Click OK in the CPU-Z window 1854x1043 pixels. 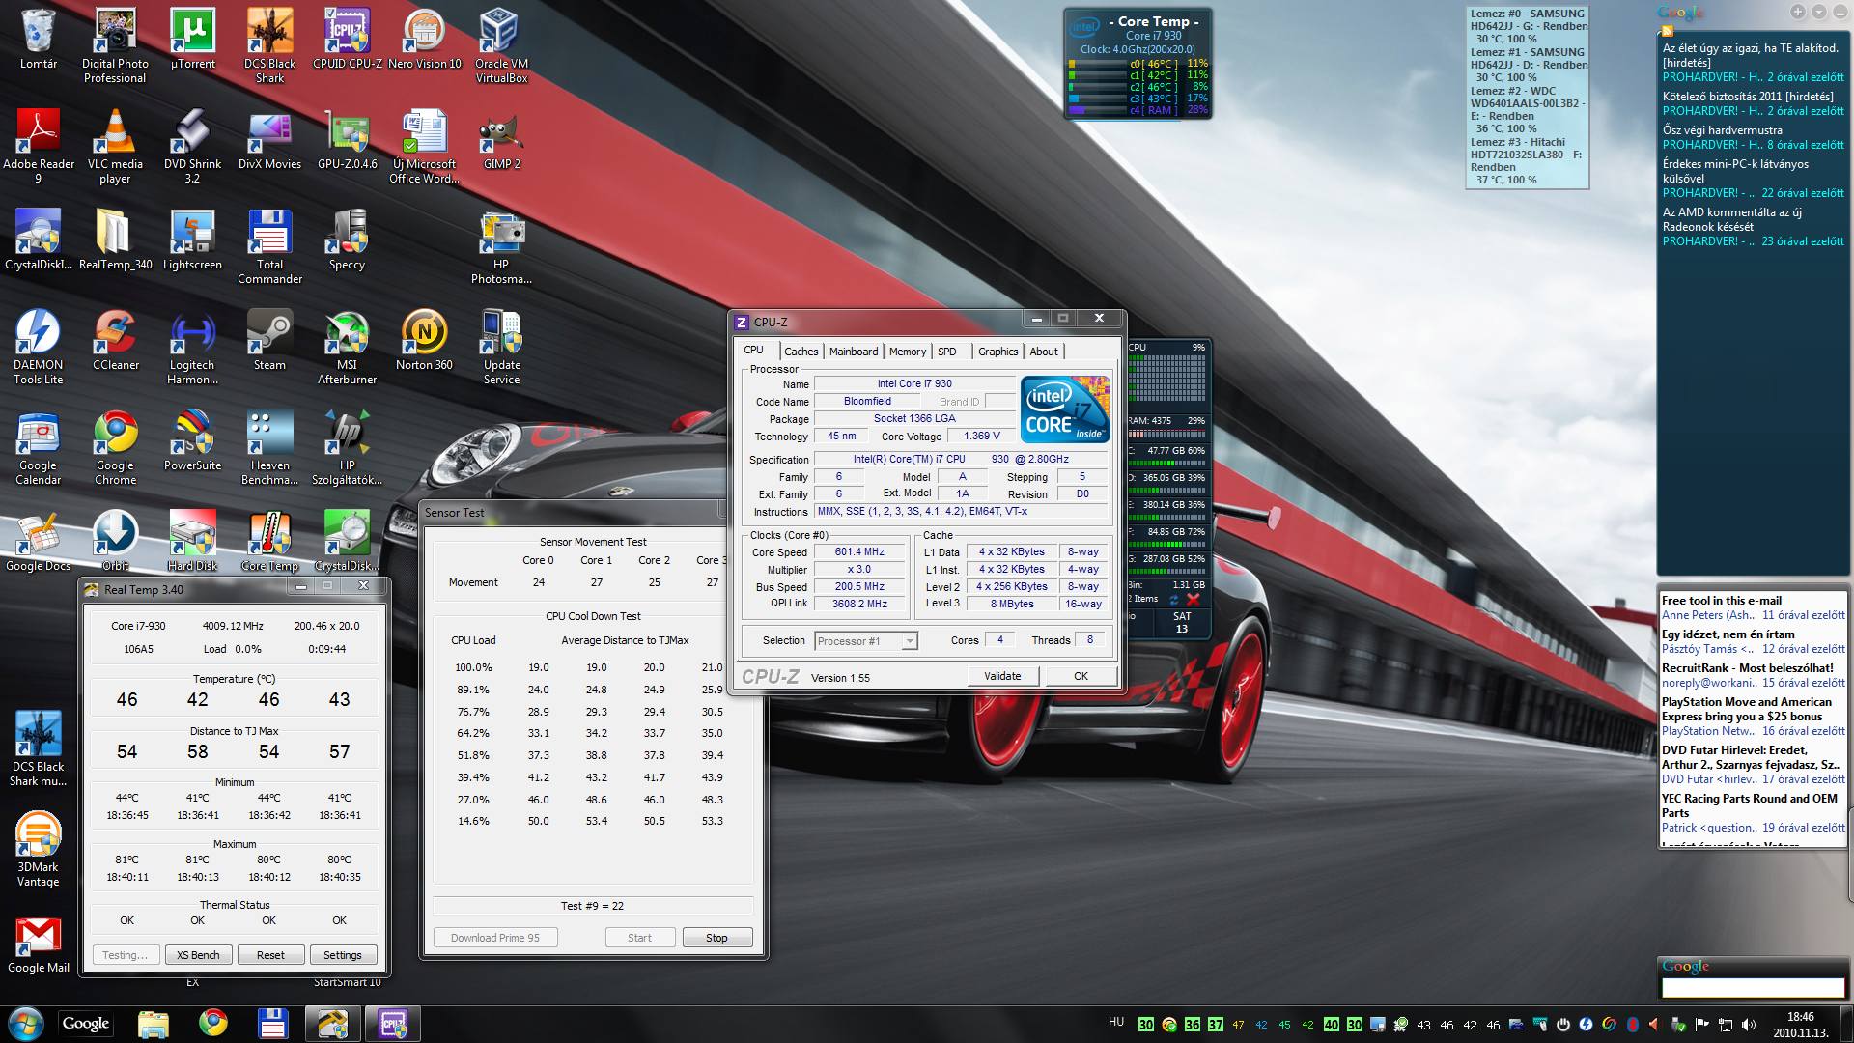click(1081, 676)
